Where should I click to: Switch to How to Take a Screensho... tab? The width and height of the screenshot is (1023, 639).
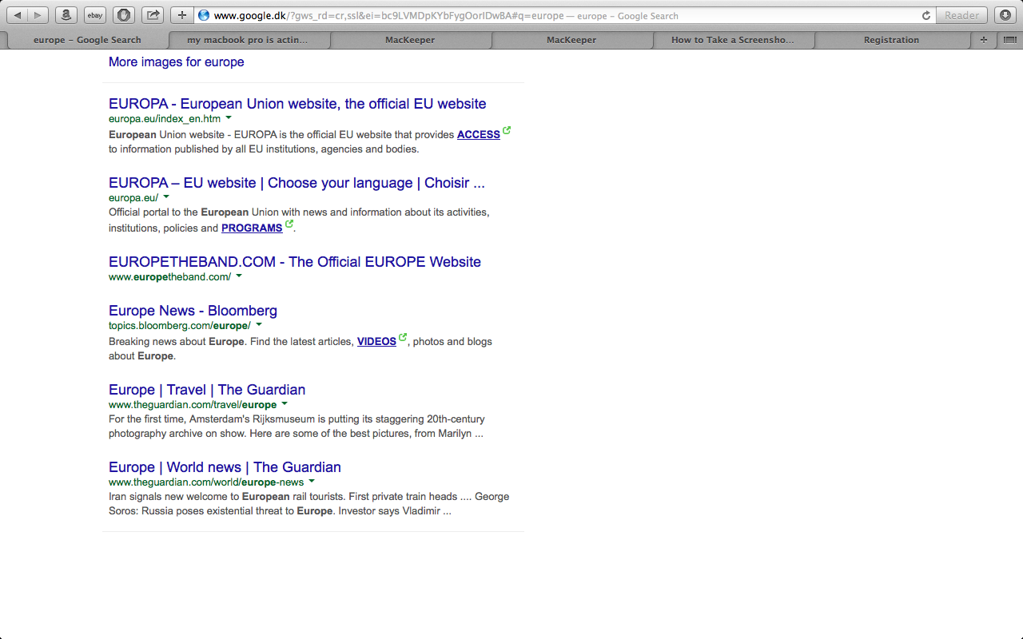(x=733, y=40)
